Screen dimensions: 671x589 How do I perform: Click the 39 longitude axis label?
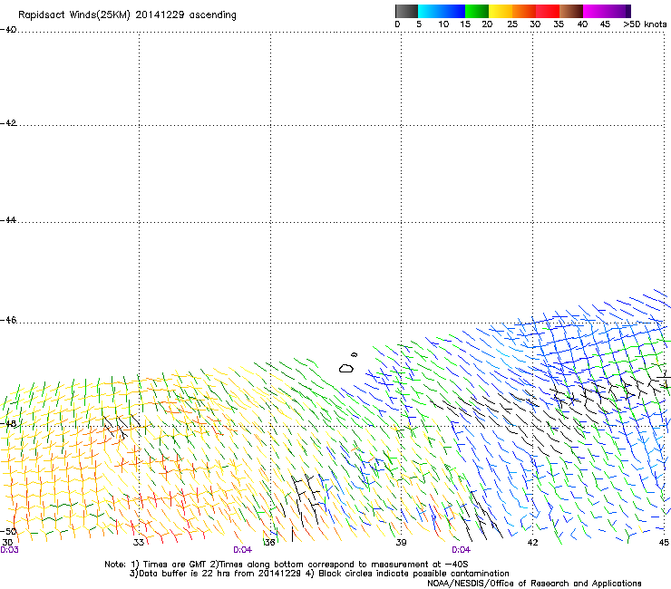401,543
